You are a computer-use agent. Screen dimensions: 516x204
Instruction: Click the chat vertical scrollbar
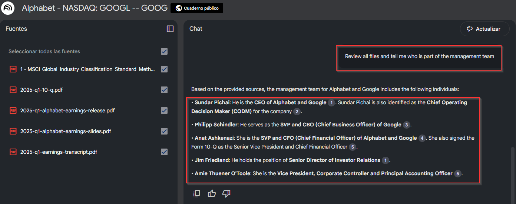point(513,166)
